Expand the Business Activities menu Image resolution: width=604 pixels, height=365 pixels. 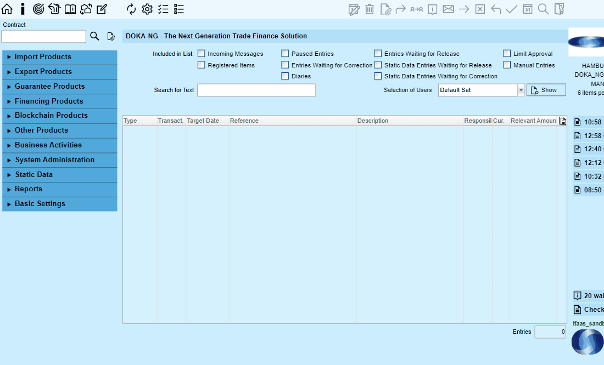pyautogui.click(x=60, y=145)
